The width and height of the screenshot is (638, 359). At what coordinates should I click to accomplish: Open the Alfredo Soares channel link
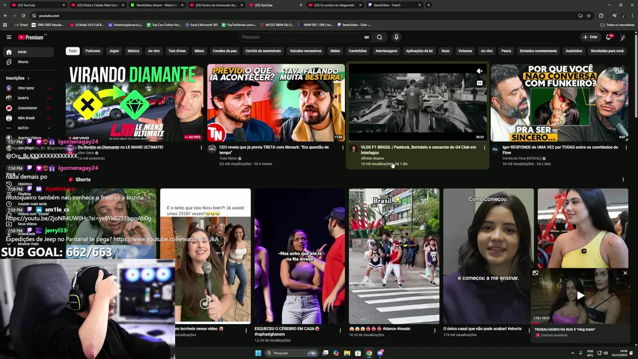[x=372, y=159]
